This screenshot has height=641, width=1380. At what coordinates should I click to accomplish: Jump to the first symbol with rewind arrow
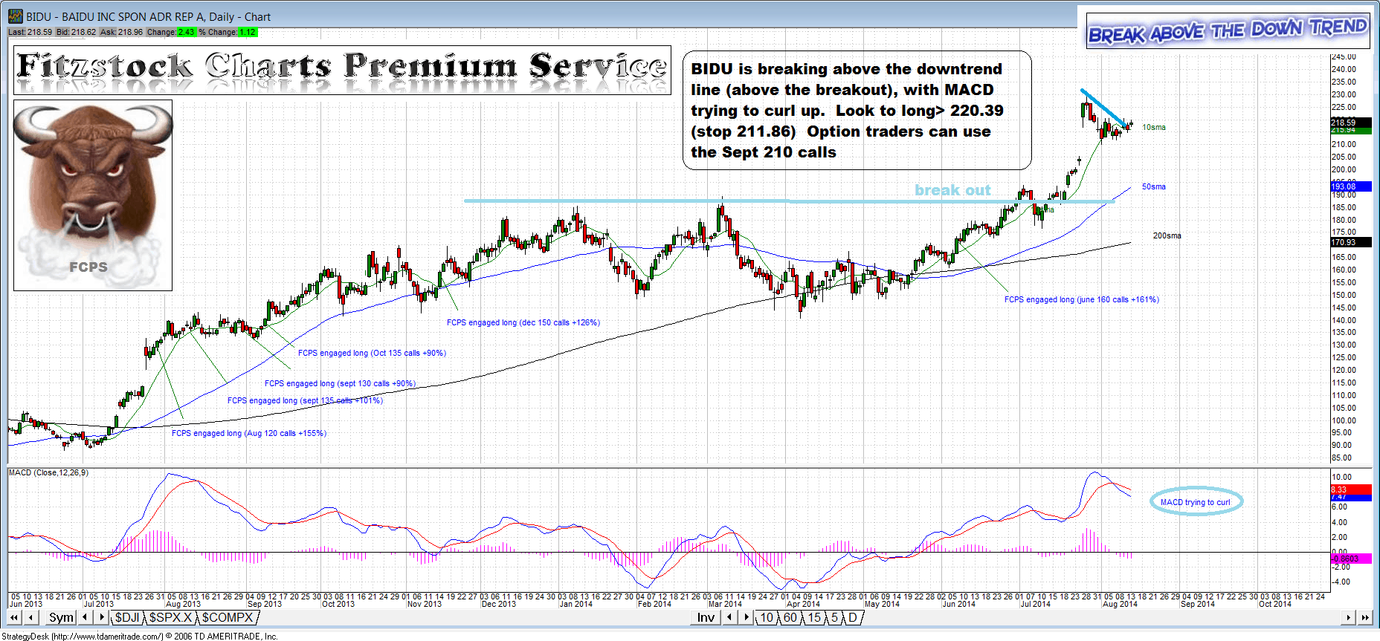(x=14, y=617)
